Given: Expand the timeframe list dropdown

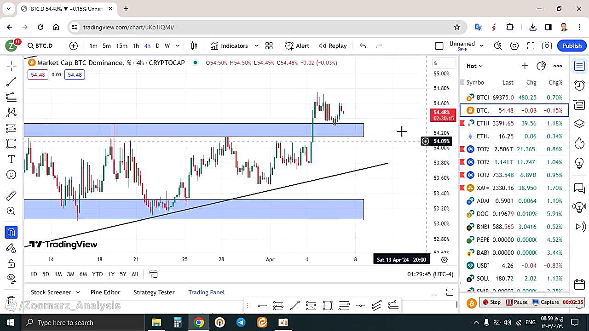Looking at the screenshot, I should point(178,46).
